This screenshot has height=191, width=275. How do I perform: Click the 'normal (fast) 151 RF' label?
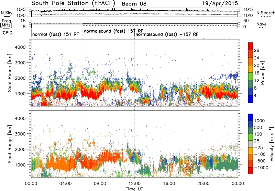click(x=56, y=34)
